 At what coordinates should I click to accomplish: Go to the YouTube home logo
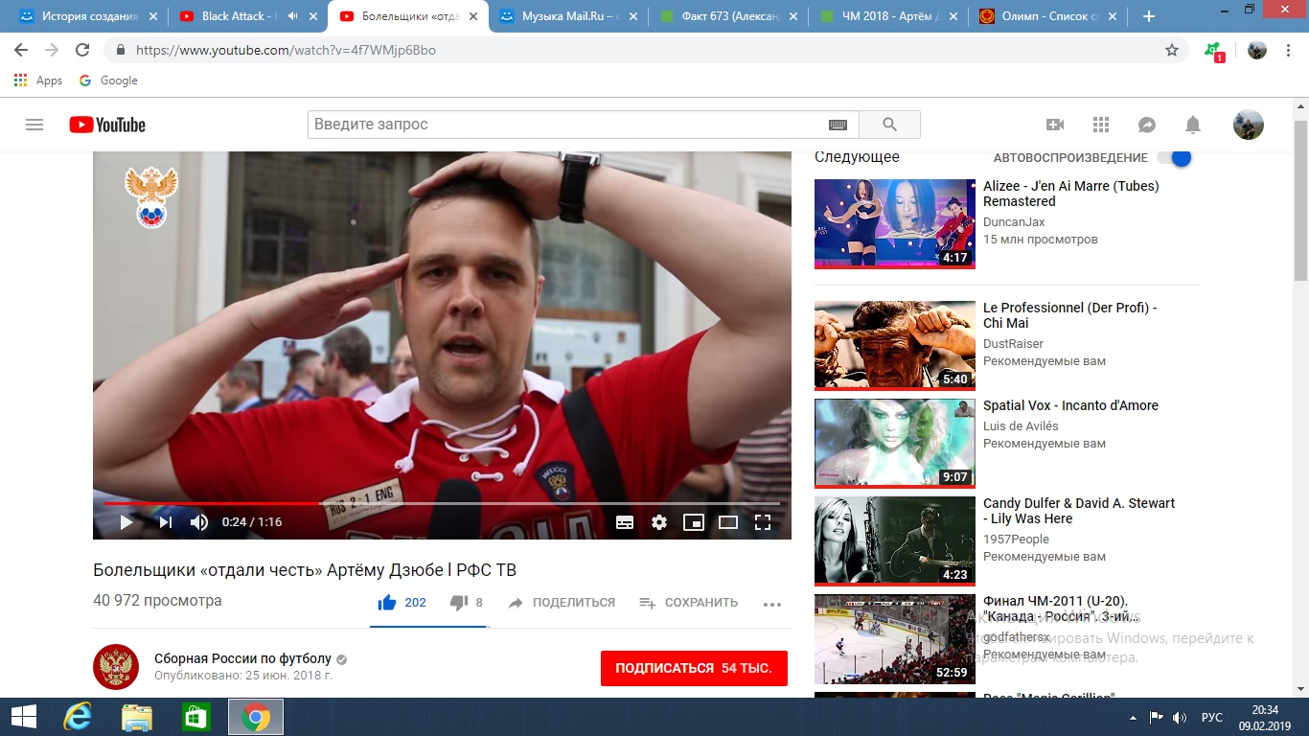click(107, 125)
